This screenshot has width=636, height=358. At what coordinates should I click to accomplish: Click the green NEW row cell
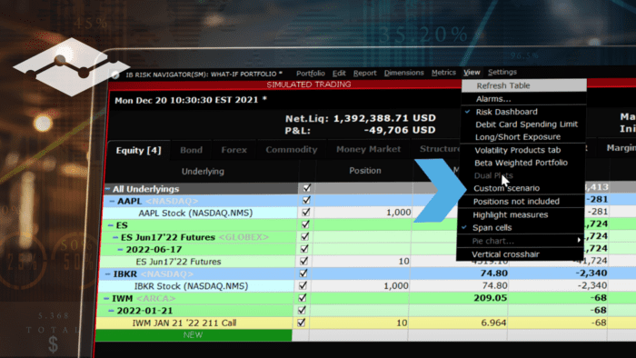[193, 335]
